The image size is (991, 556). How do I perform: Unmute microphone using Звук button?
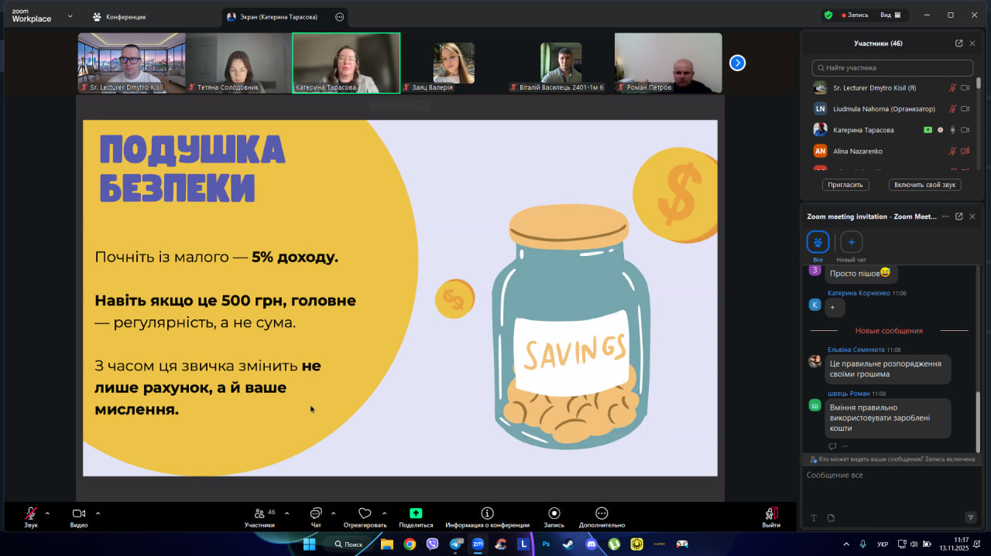[30, 513]
